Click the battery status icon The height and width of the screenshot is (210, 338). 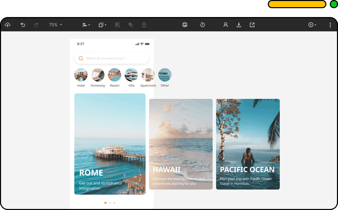148,44
